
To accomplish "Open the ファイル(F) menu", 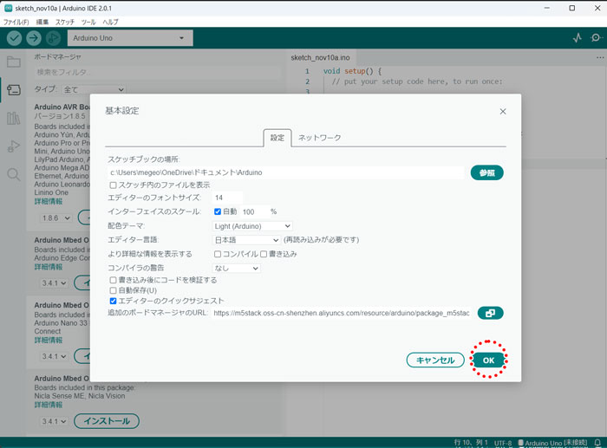I will pyautogui.click(x=16, y=22).
